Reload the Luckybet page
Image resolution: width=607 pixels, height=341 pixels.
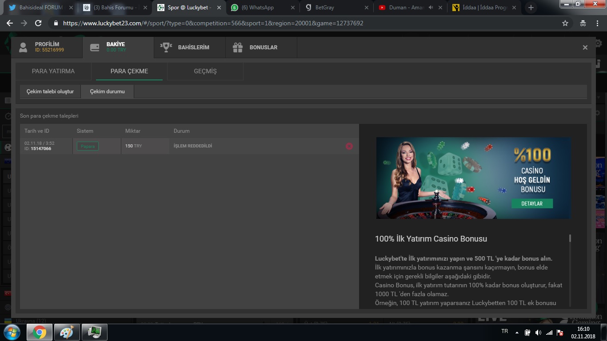(x=38, y=23)
